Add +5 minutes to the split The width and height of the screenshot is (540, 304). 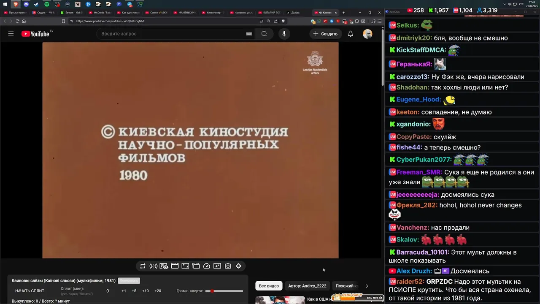coord(134,291)
